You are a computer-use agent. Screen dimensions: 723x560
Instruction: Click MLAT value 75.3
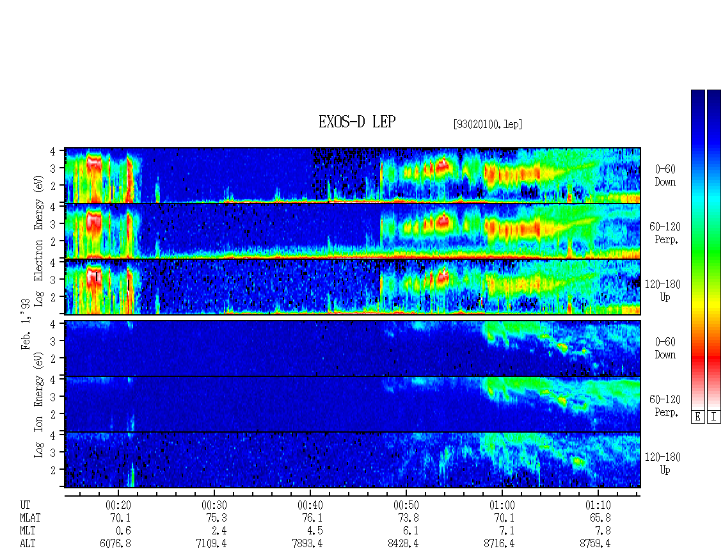point(217,518)
